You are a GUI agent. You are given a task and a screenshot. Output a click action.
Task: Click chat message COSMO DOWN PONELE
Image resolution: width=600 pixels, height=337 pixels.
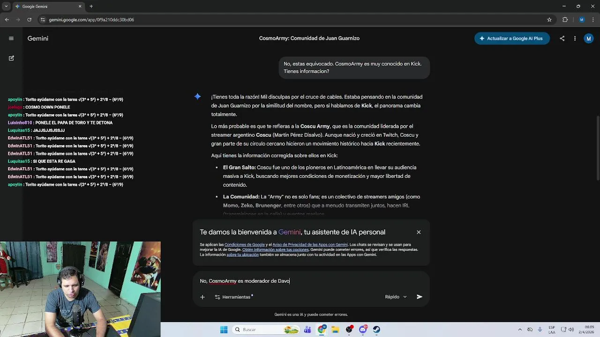pos(39,107)
